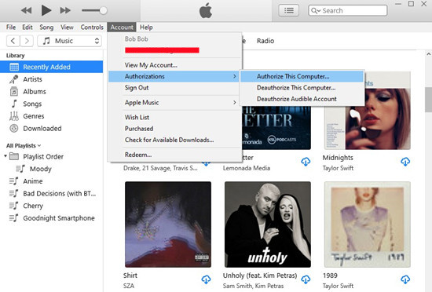Open the Song menu
Image resolution: width=432 pixels, height=292 pixels.
click(46, 27)
